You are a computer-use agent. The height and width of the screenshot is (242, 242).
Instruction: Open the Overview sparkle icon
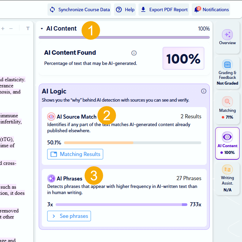tap(227, 34)
